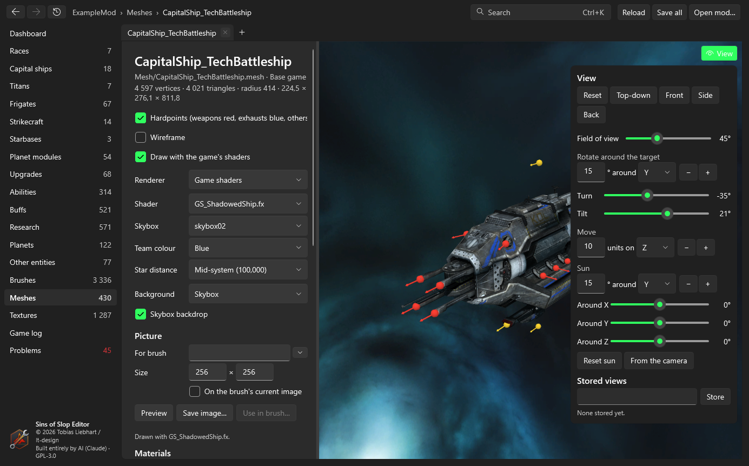
Task: Click plus for Rotate around the target
Action: point(707,172)
